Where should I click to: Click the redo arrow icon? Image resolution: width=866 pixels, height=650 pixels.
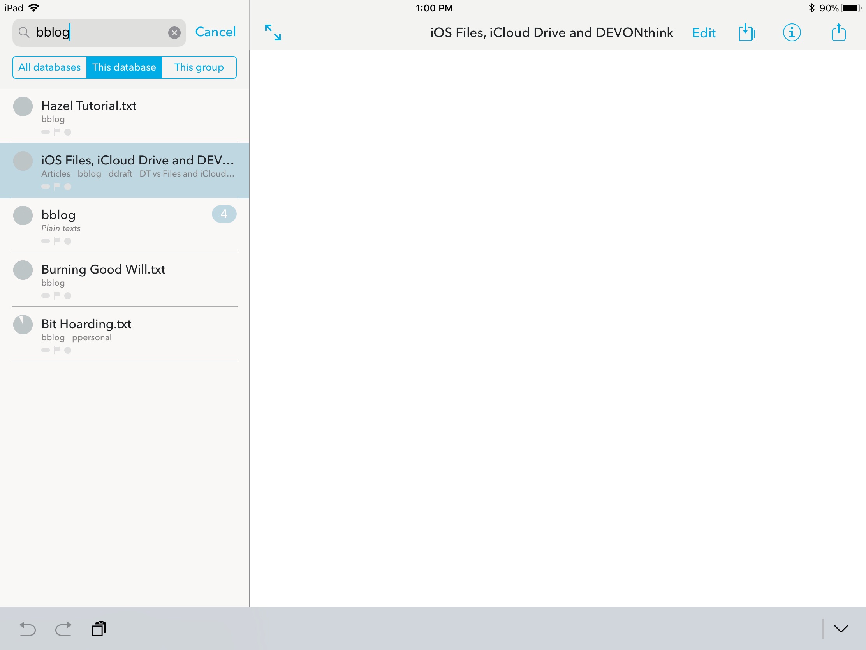pyautogui.click(x=64, y=629)
